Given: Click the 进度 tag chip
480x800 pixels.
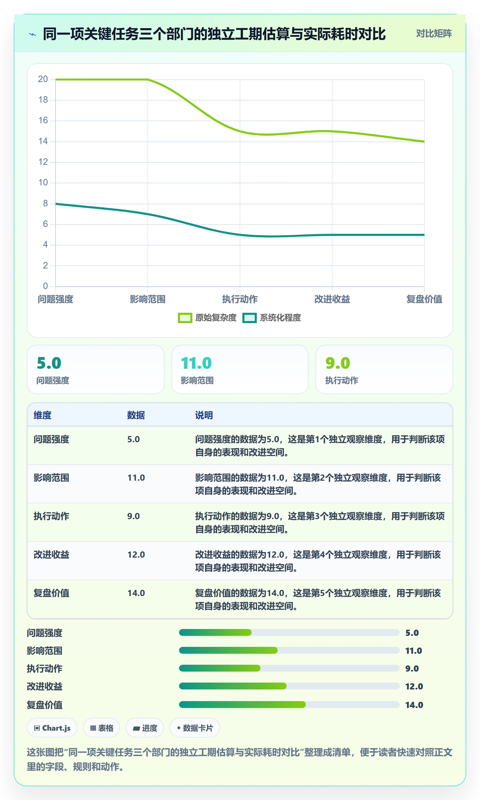Looking at the screenshot, I should pos(145,728).
